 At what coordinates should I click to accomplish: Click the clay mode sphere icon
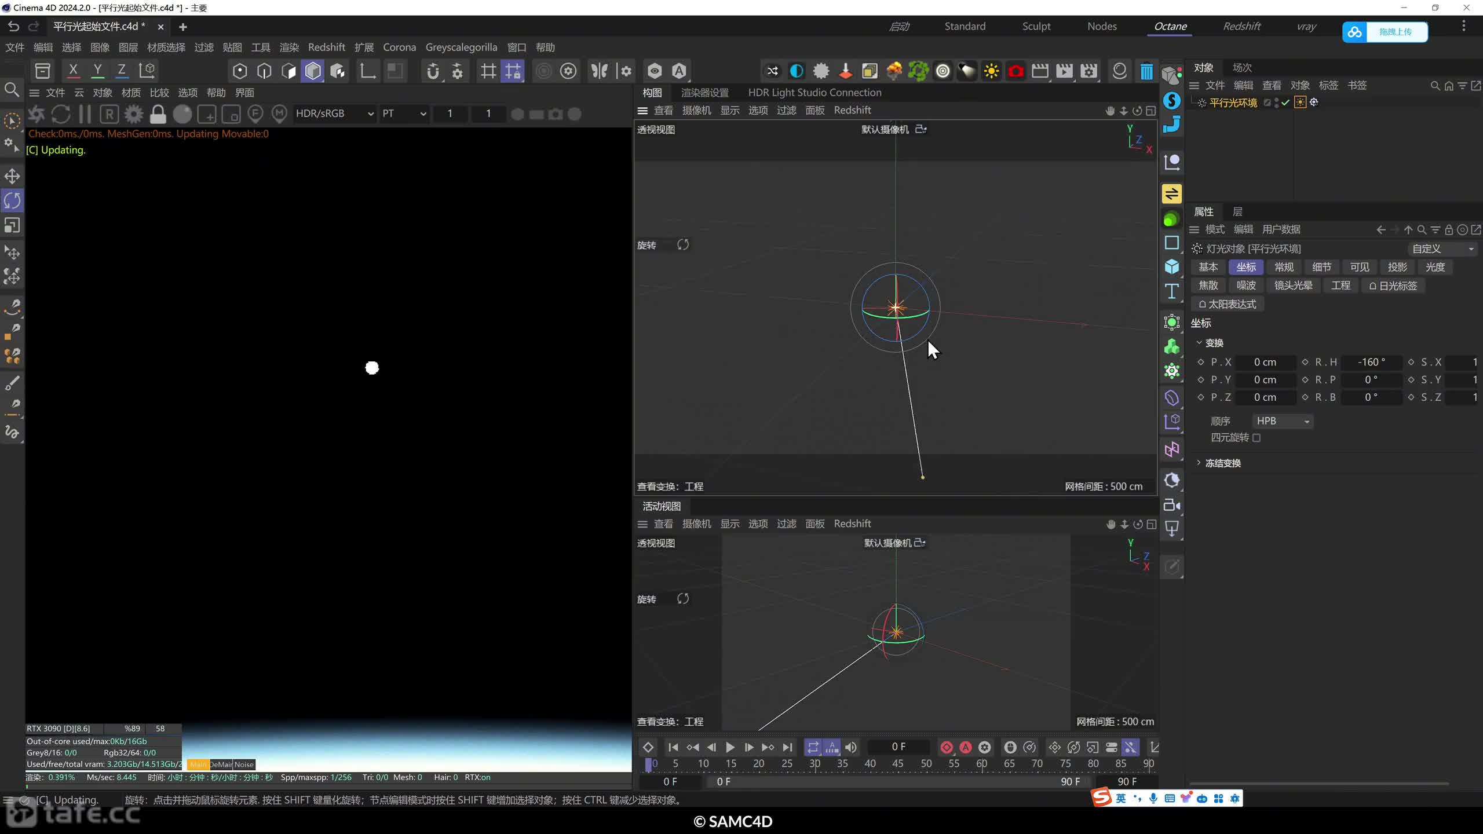[x=182, y=114]
